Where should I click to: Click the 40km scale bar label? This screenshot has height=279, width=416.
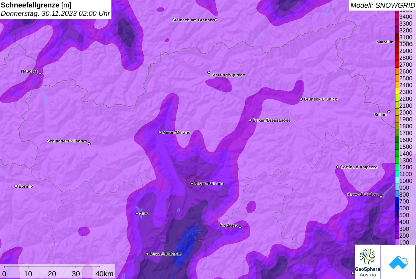(104, 274)
